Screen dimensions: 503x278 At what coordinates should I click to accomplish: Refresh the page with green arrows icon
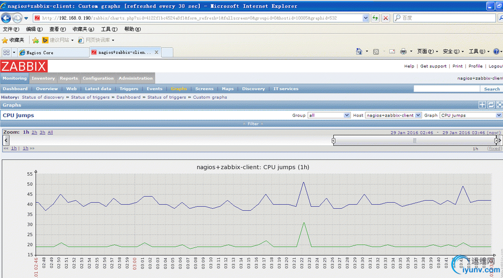(x=375, y=18)
